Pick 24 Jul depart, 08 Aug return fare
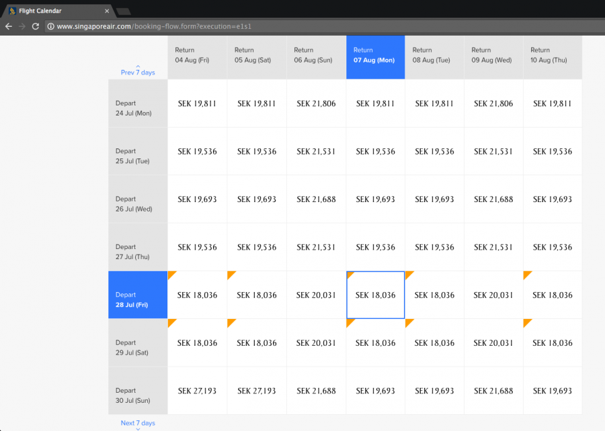605x431 pixels. pyautogui.click(x=434, y=103)
